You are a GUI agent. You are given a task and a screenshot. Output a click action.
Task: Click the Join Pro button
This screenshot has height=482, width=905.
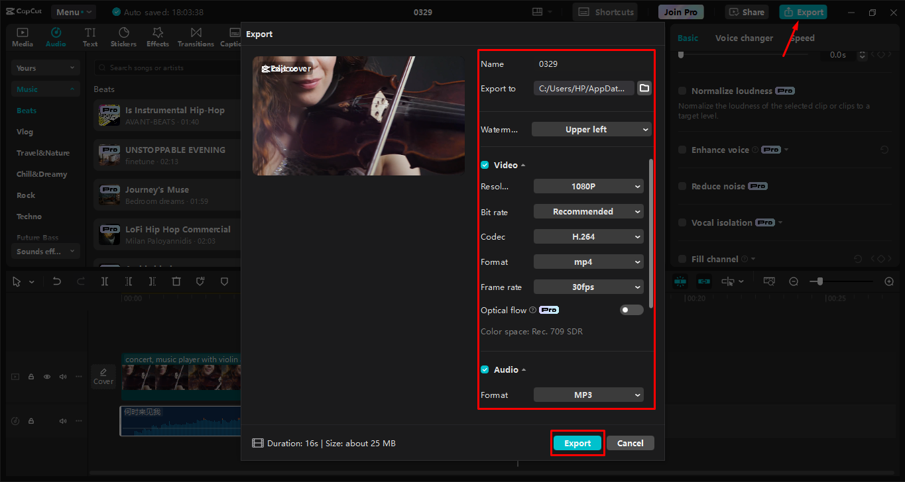[x=681, y=12]
